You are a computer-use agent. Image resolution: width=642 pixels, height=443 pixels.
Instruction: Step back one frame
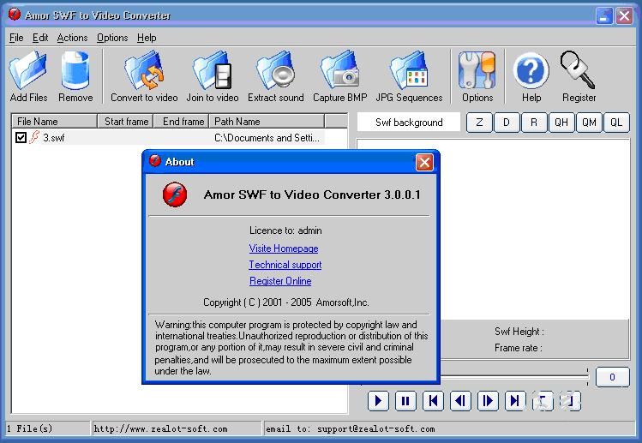[x=460, y=401]
